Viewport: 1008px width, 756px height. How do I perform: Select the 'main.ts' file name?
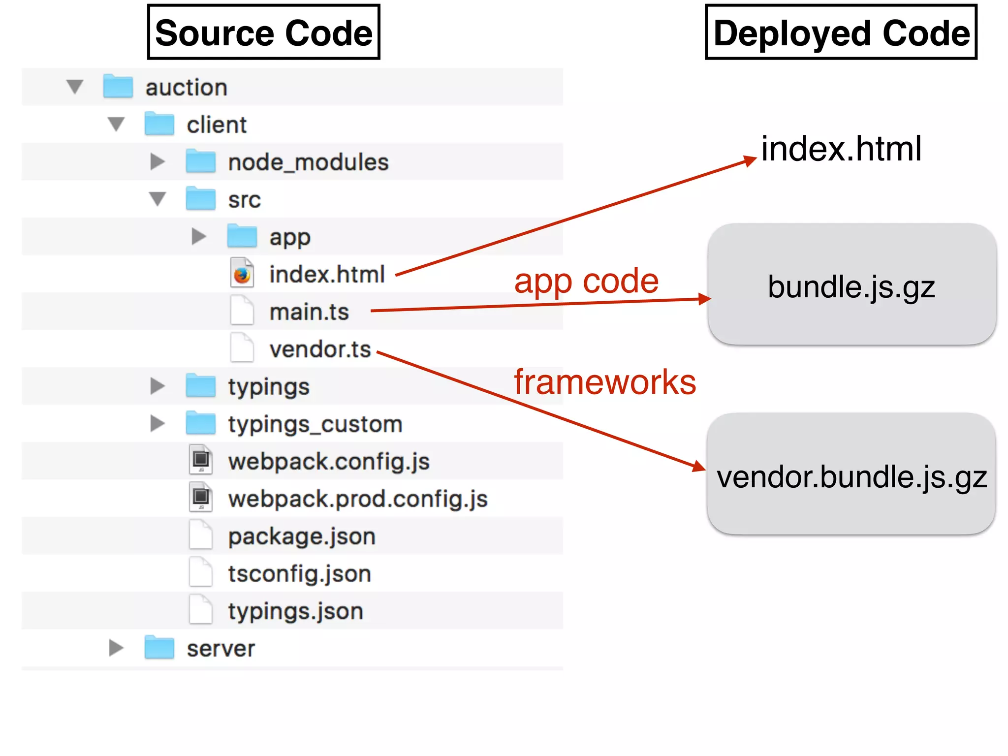pyautogui.click(x=309, y=312)
